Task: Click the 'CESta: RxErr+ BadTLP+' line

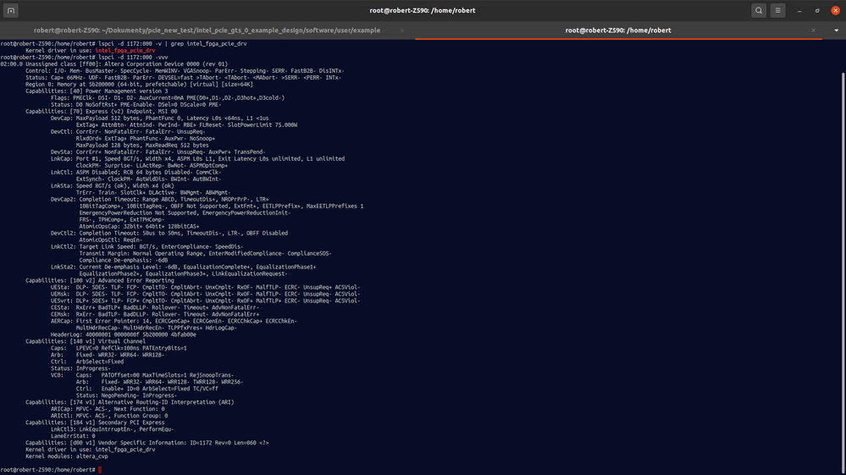Action: [x=155, y=307]
